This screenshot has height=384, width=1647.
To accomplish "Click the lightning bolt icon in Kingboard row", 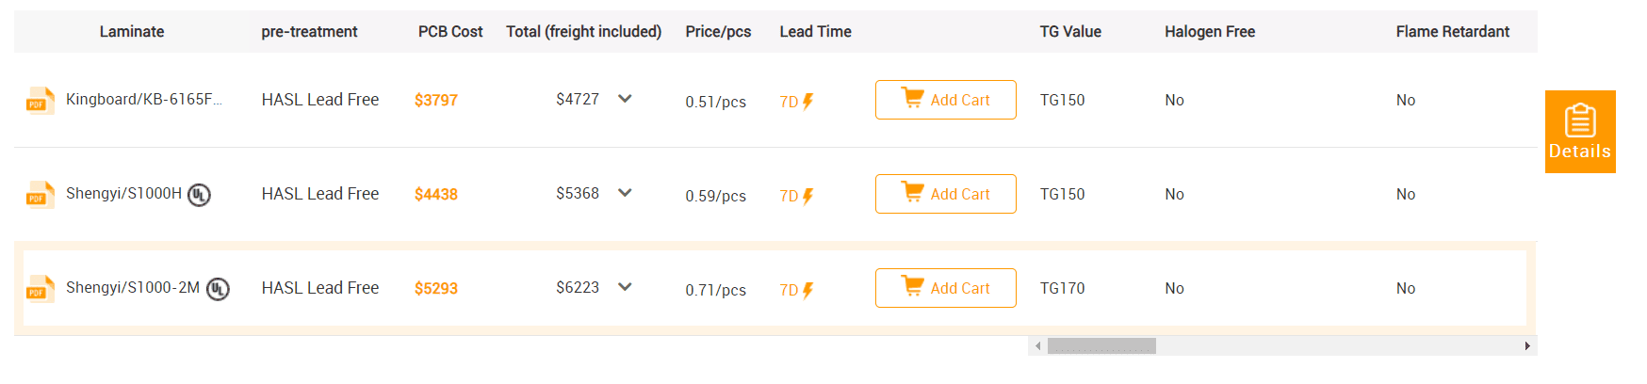I will click(807, 102).
